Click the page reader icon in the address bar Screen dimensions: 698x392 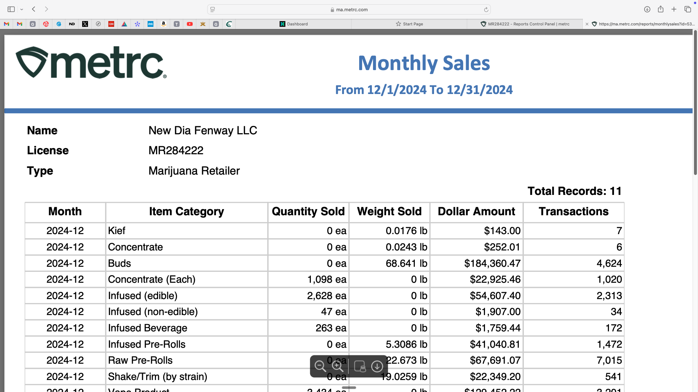[213, 10]
